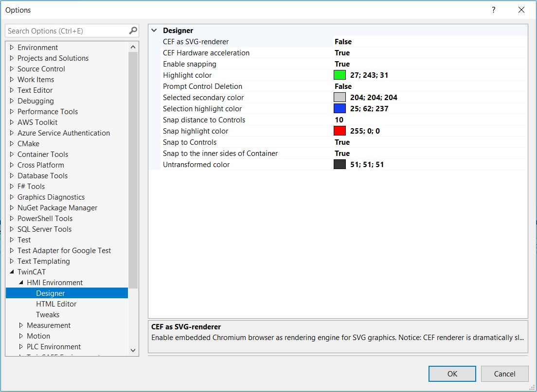Select Container Tools in the tree
The width and height of the screenshot is (537, 392).
coord(43,154)
